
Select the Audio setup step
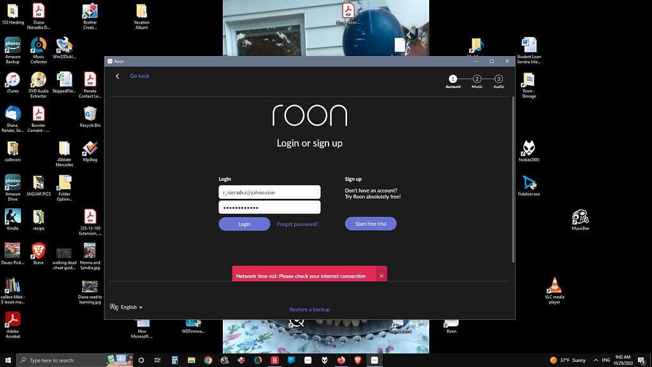[499, 80]
